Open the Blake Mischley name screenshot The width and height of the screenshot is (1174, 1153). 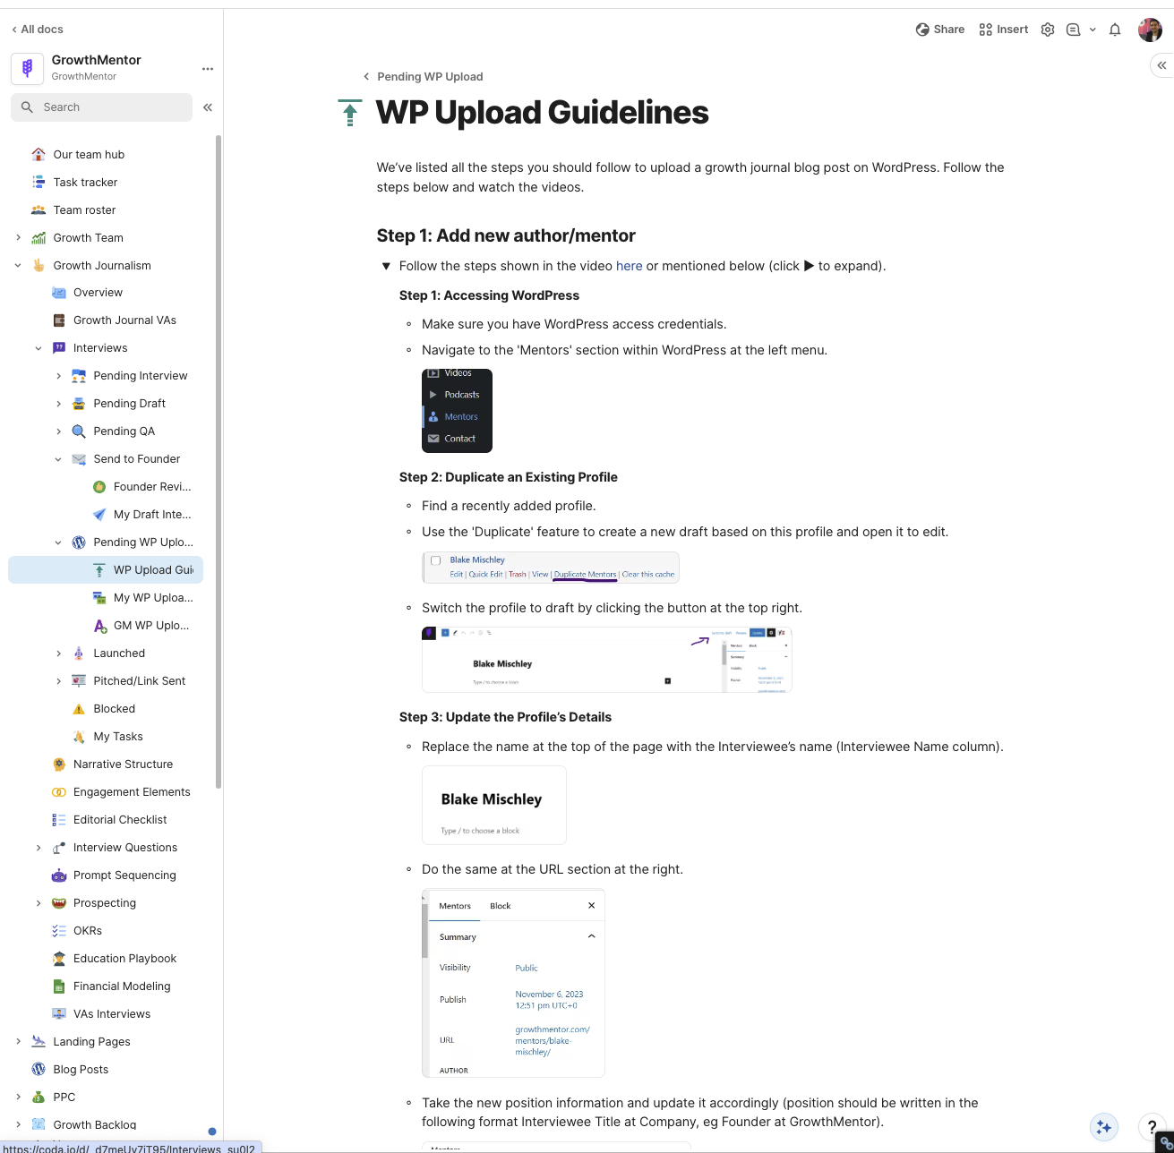coord(494,805)
